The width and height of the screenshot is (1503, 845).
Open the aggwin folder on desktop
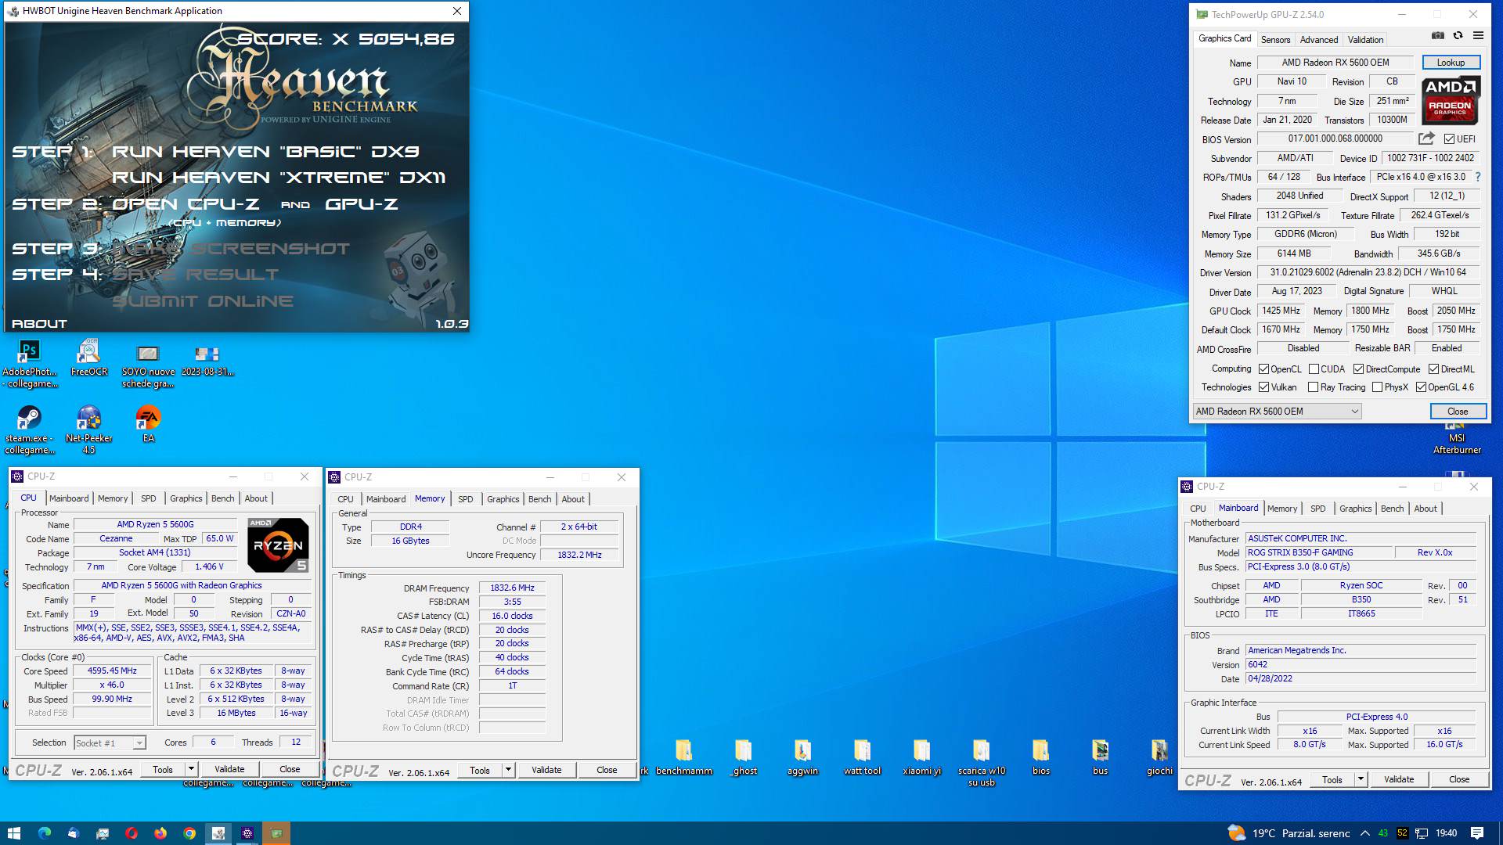[802, 757]
